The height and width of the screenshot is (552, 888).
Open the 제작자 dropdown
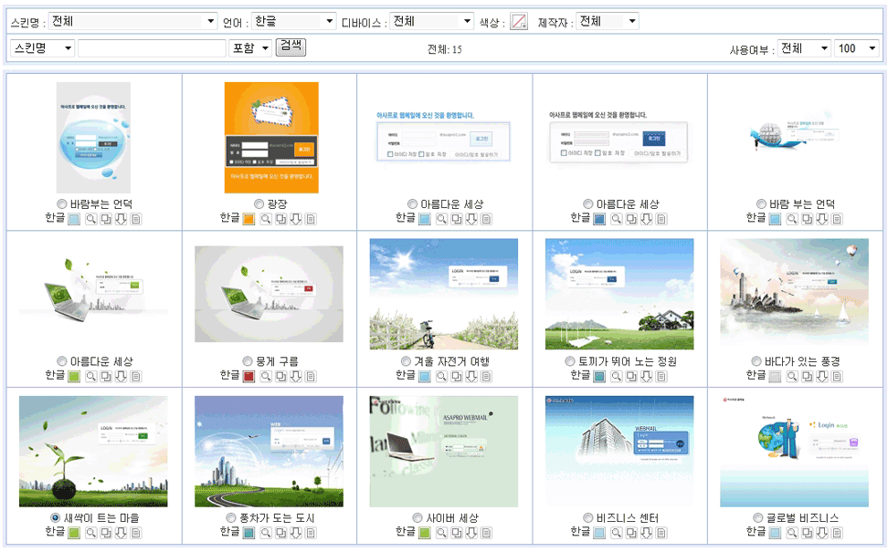click(607, 21)
